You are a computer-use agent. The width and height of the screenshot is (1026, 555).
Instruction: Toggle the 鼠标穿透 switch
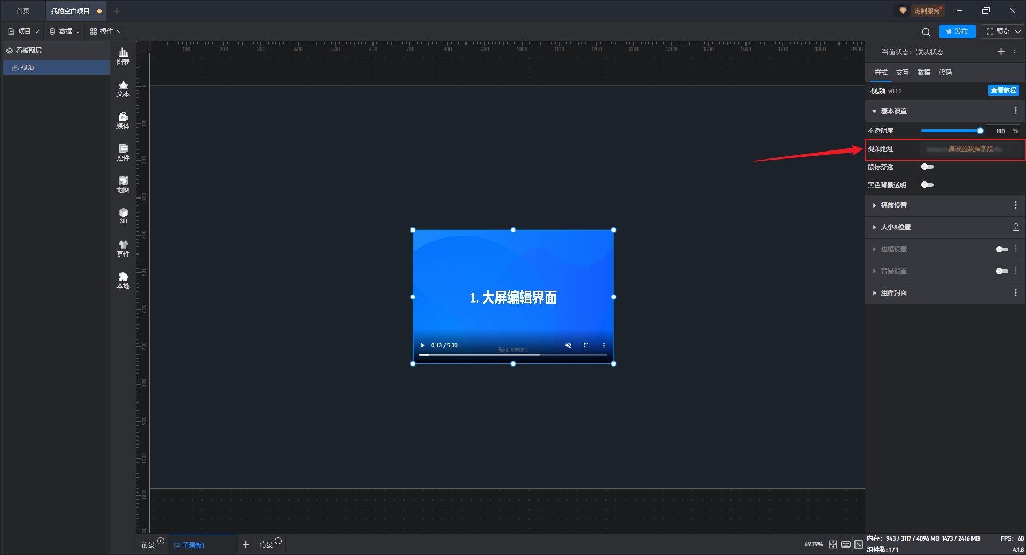click(x=927, y=166)
